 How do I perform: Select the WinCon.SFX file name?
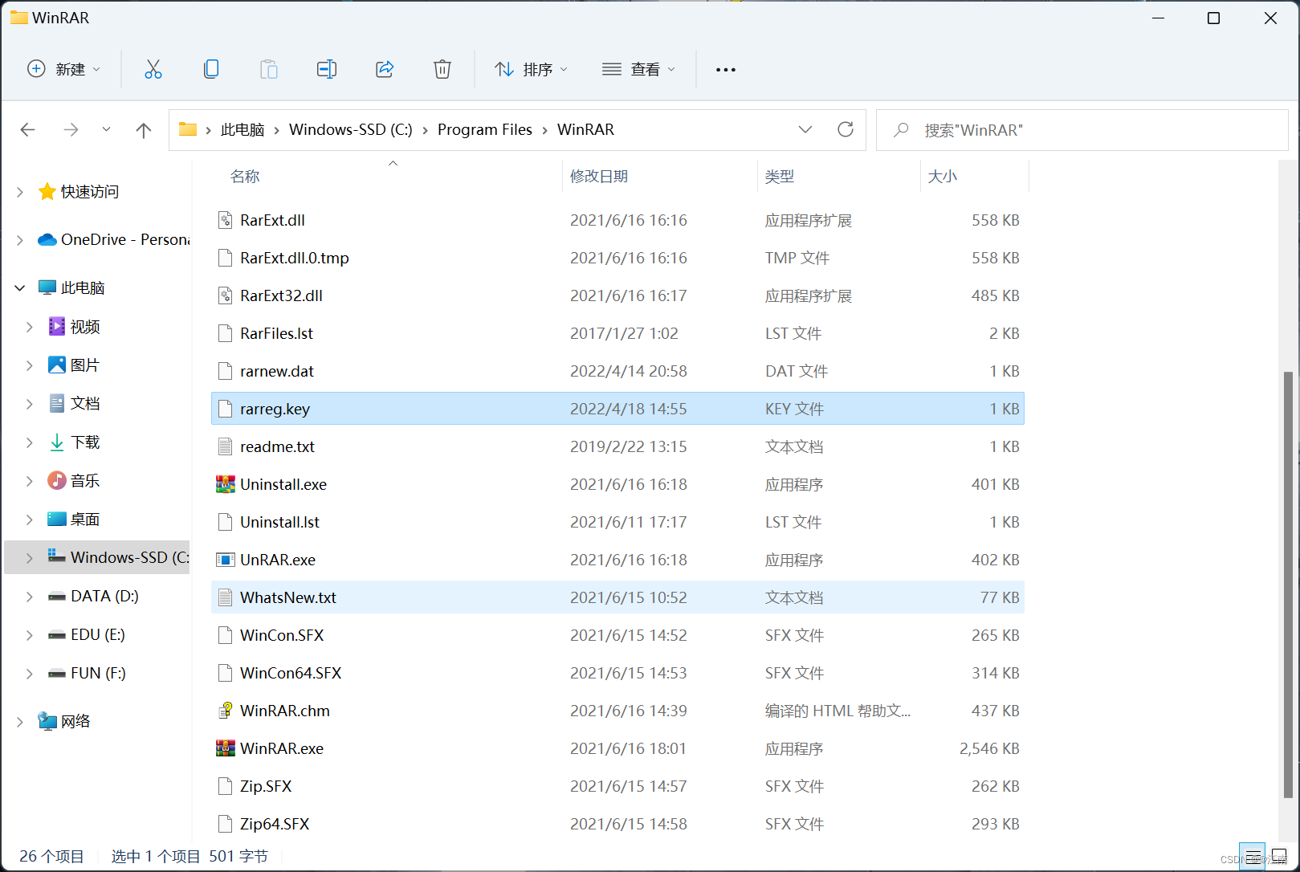click(282, 635)
